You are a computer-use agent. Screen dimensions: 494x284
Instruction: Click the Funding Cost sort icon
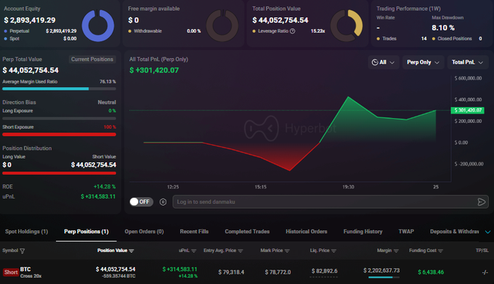pyautogui.click(x=440, y=251)
